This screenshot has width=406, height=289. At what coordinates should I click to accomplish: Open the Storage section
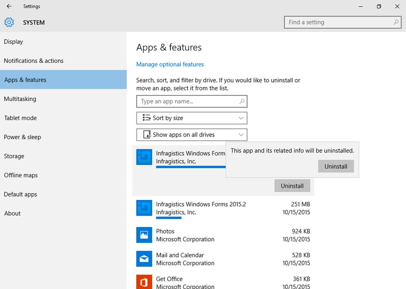pyautogui.click(x=14, y=156)
